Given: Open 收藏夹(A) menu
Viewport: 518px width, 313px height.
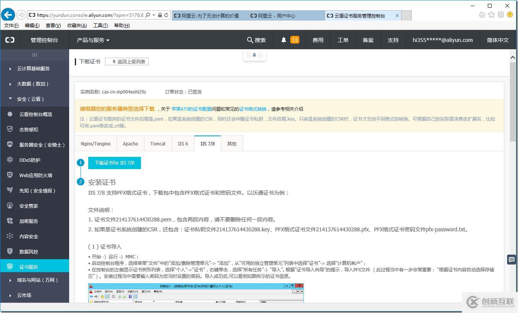Looking at the screenshot, I should click(77, 26).
